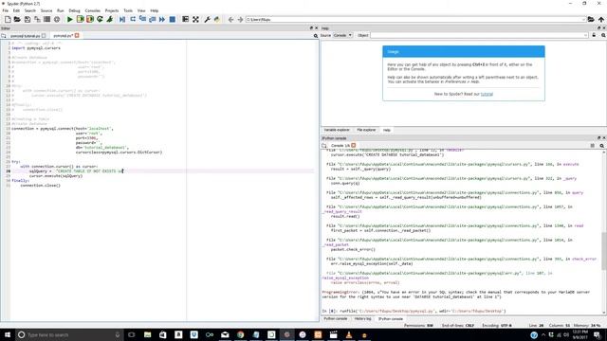Click Browse working directory folder icon

pyautogui.click(x=591, y=19)
